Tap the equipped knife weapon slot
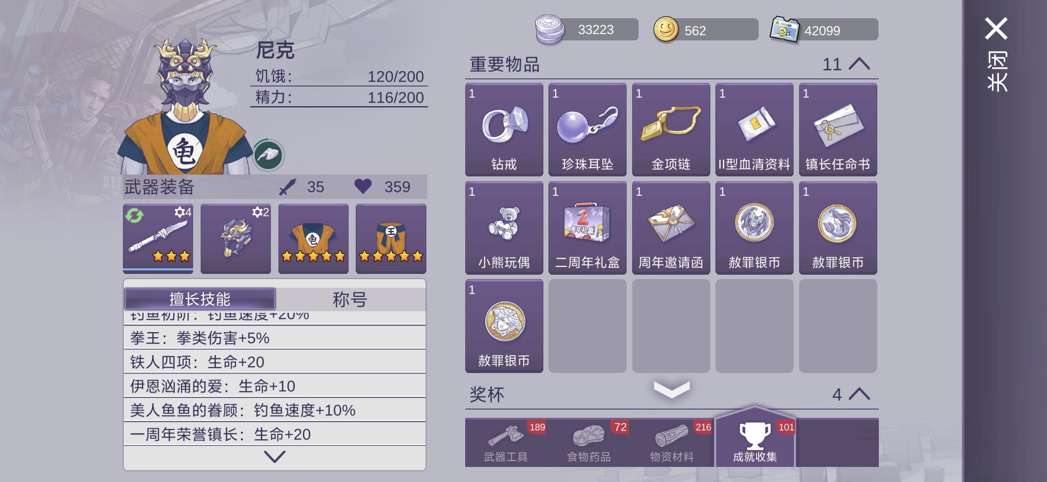Viewport: 1047px width, 482px height. (x=158, y=238)
